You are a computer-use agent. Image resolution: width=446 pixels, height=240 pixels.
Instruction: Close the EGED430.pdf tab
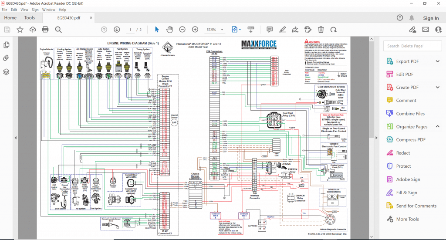(x=91, y=17)
